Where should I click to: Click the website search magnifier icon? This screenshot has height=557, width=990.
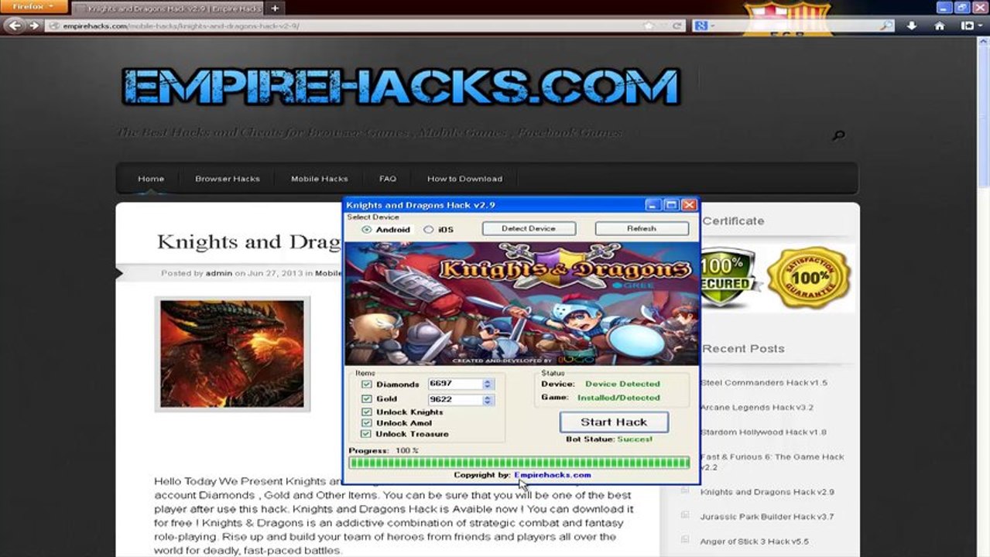838,135
